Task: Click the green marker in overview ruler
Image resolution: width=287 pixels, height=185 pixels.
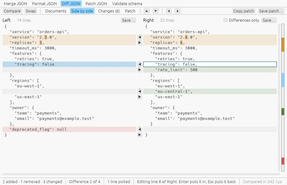Action: 283,112
